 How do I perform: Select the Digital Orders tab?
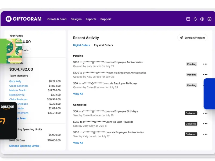click(81, 45)
